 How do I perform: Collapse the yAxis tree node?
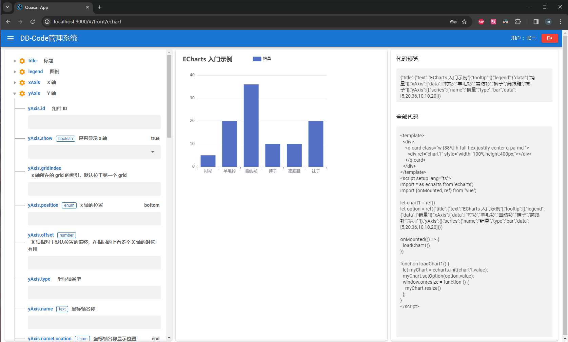tap(15, 94)
